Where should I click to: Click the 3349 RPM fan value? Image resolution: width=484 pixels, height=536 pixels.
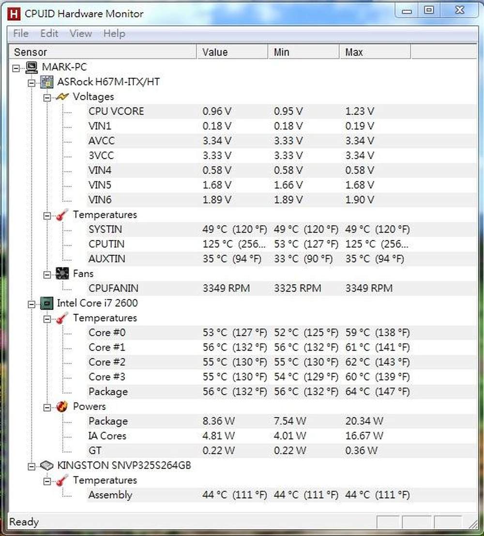click(226, 288)
